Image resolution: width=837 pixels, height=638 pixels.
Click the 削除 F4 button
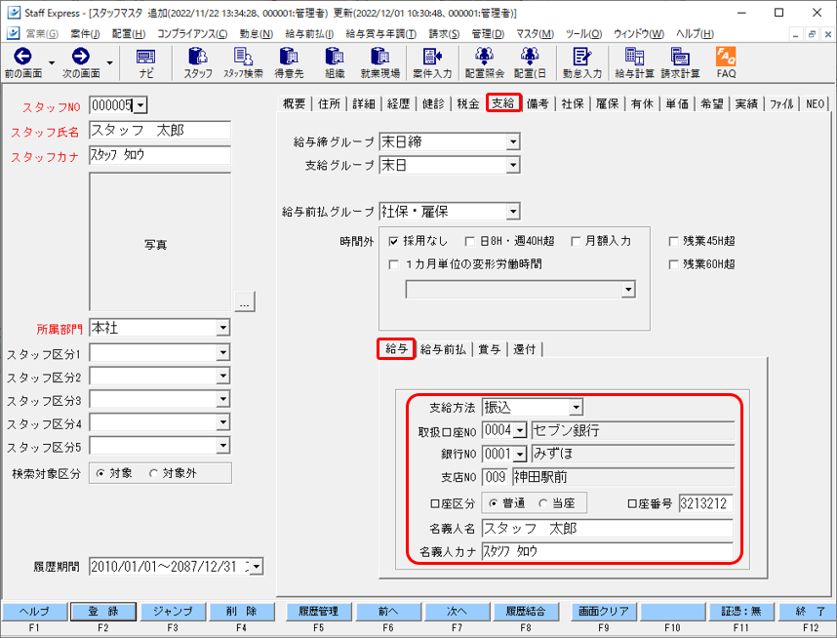click(242, 612)
